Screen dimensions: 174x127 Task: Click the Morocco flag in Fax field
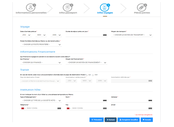click(68, 108)
